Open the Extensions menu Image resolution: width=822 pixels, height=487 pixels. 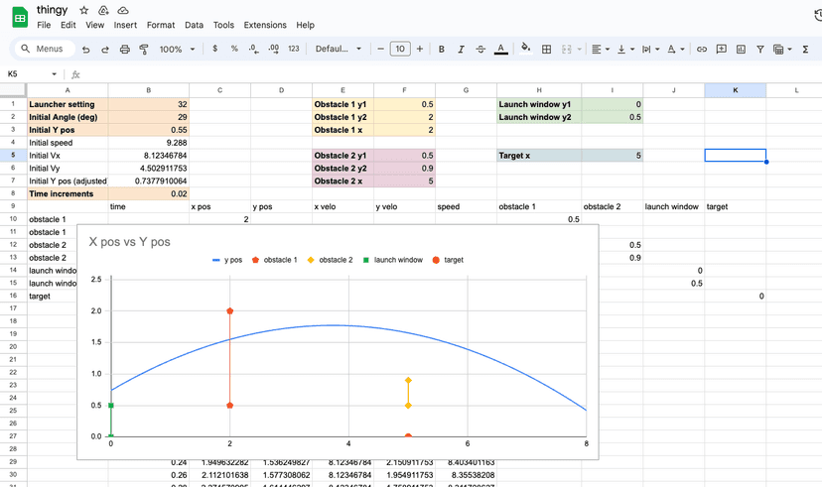(265, 25)
